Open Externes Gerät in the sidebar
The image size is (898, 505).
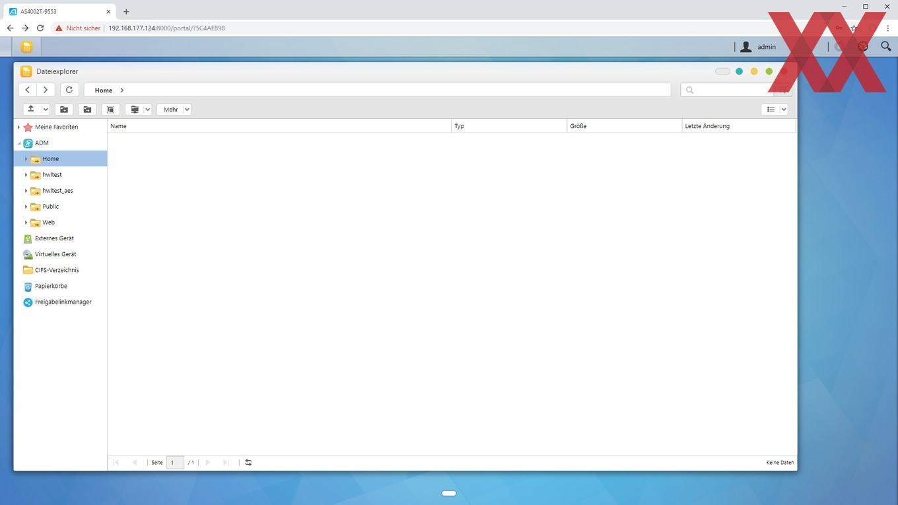(54, 238)
